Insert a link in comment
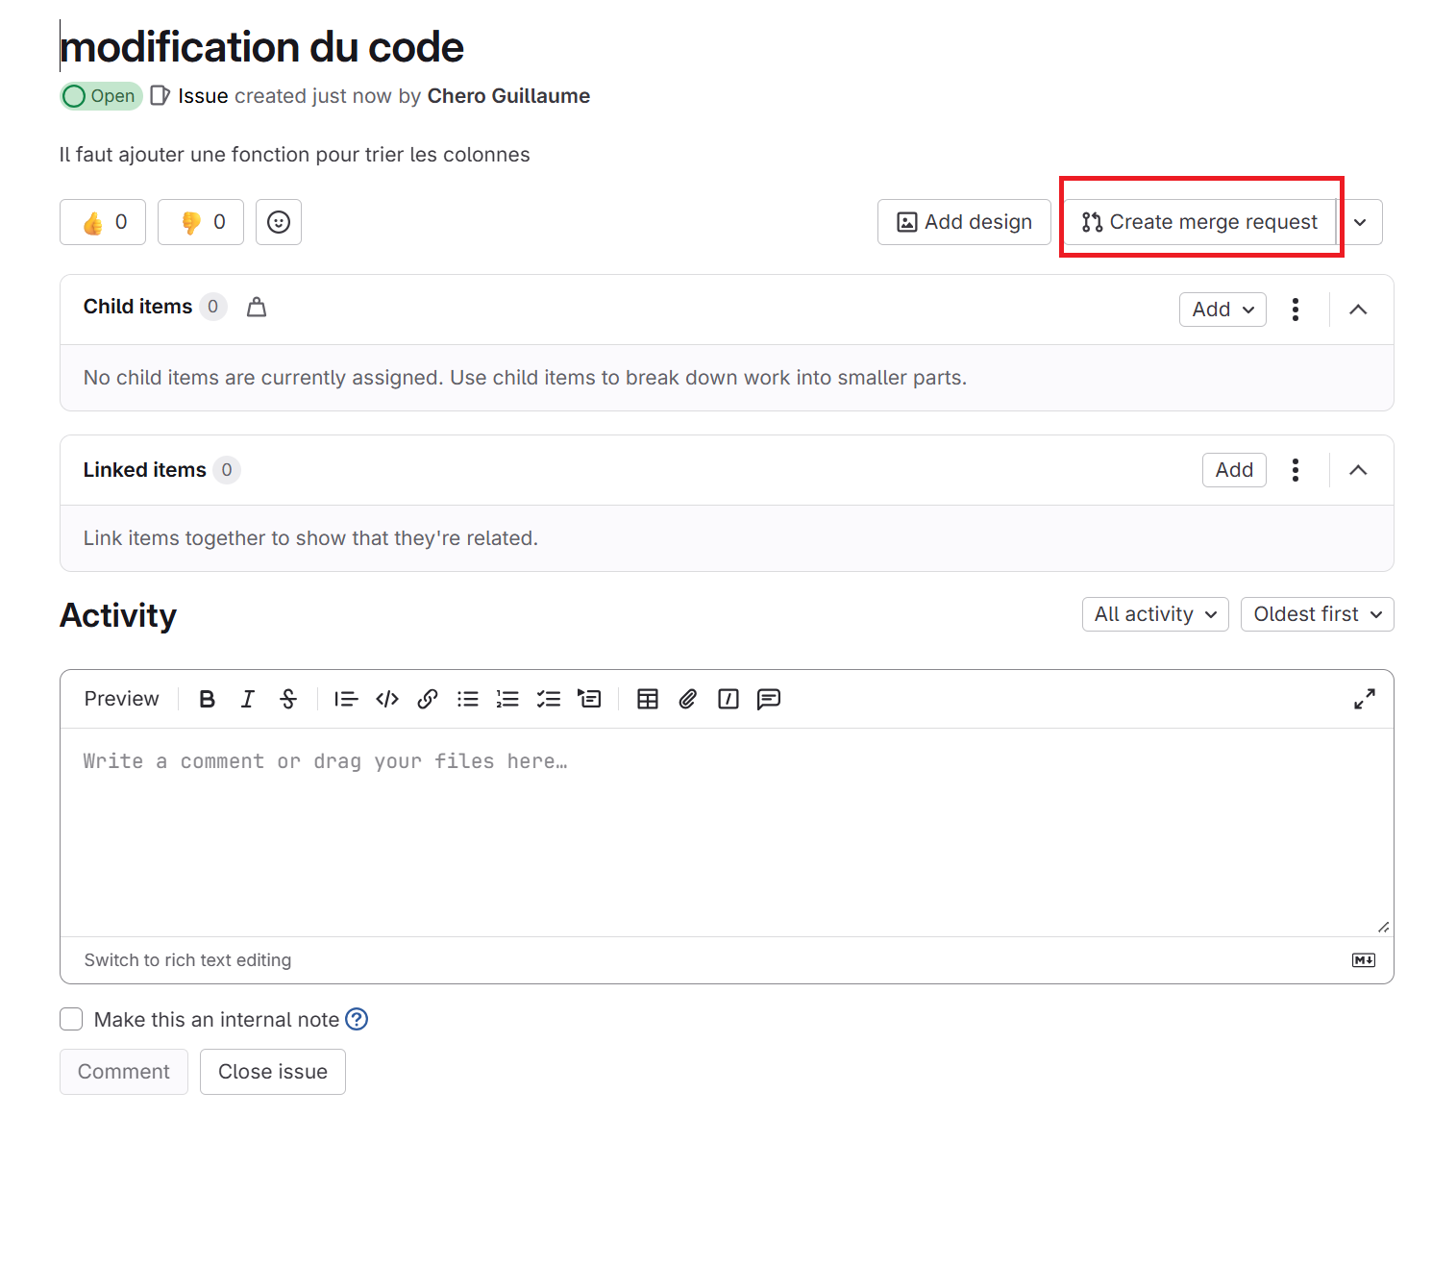Image resolution: width=1432 pixels, height=1266 pixels. 428,699
